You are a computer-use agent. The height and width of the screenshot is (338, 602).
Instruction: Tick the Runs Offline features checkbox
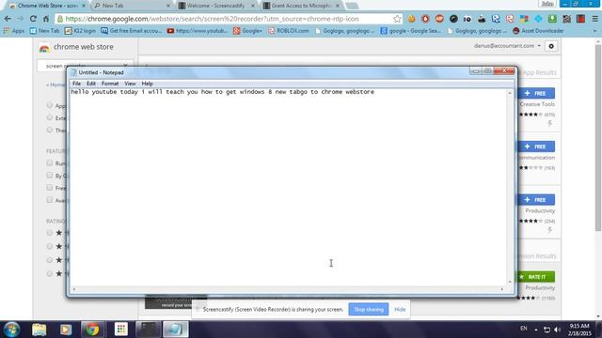pos(50,162)
